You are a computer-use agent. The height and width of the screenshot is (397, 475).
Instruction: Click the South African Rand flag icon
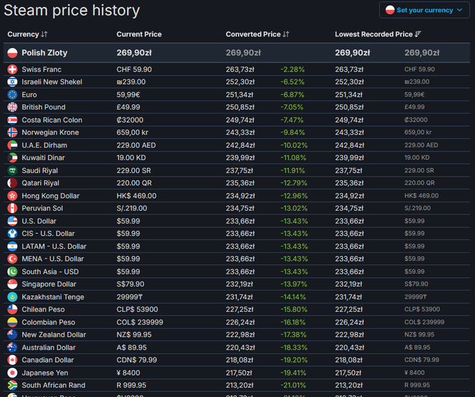coord(13,385)
